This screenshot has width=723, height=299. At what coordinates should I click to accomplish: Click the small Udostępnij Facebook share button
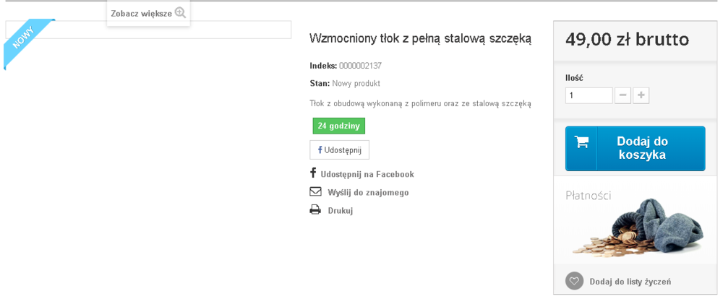(x=339, y=149)
